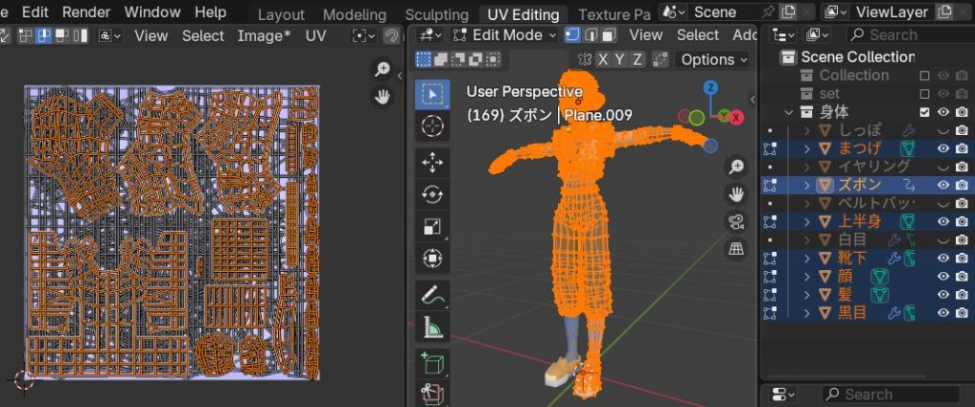
Task: Activate the Move tool in 3D viewport
Action: click(432, 161)
